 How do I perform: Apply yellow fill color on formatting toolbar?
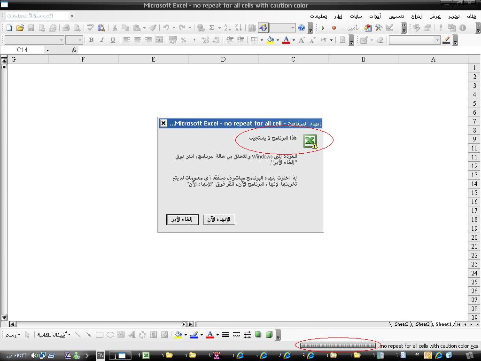[x=270, y=40]
